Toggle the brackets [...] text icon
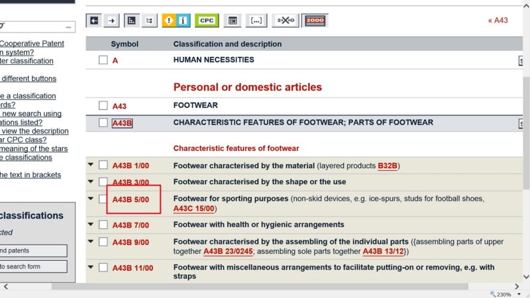Image resolution: width=530 pixels, height=298 pixels. (256, 21)
